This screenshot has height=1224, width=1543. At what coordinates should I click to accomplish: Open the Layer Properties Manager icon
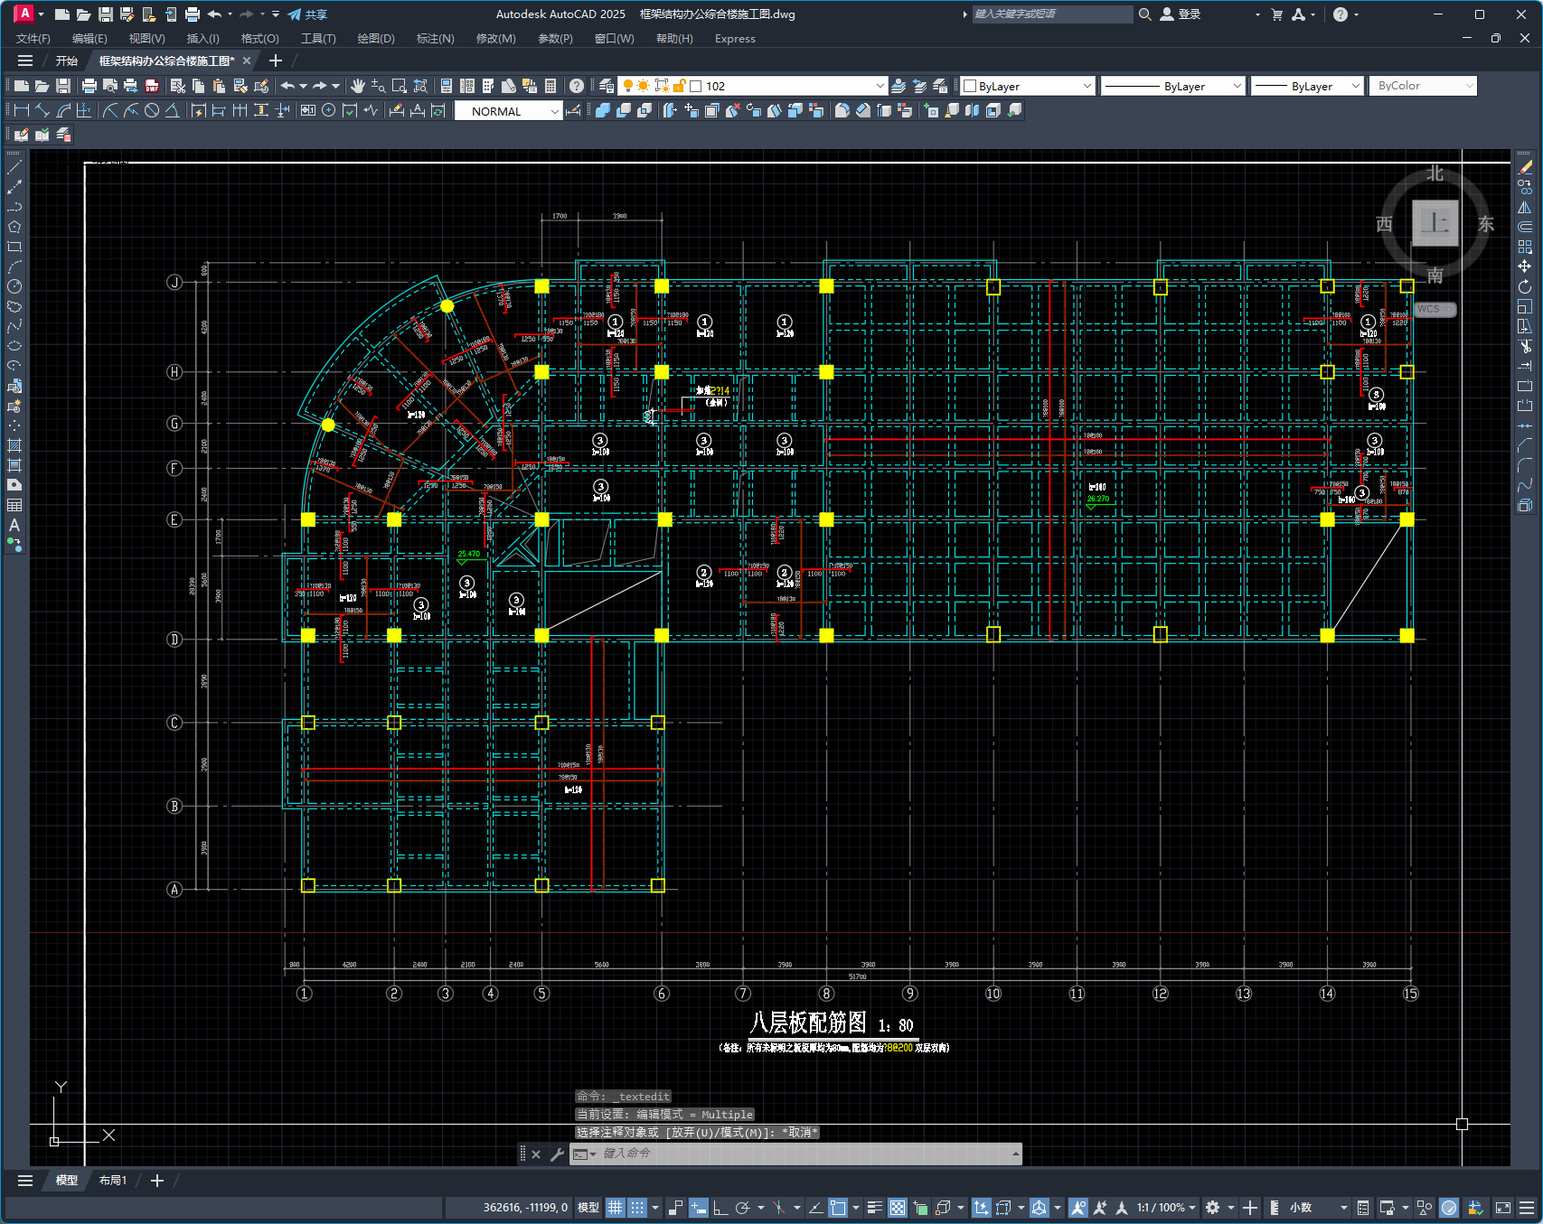pyautogui.click(x=607, y=86)
